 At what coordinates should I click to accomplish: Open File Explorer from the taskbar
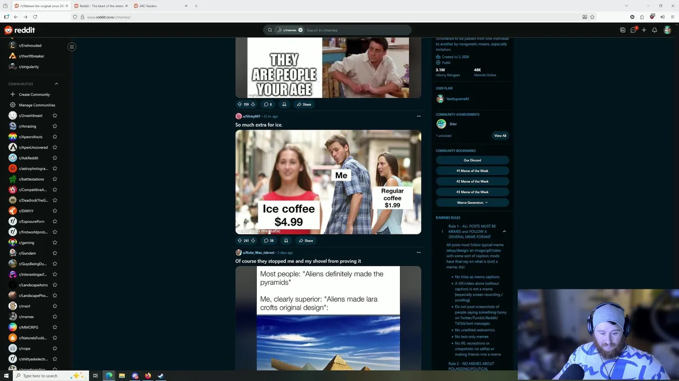coord(122,376)
